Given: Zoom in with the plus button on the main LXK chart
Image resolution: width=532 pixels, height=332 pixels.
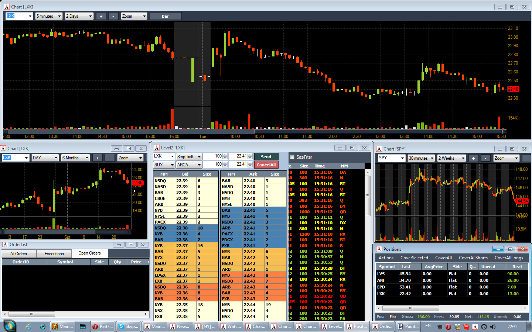Looking at the screenshot, I should [101, 16].
